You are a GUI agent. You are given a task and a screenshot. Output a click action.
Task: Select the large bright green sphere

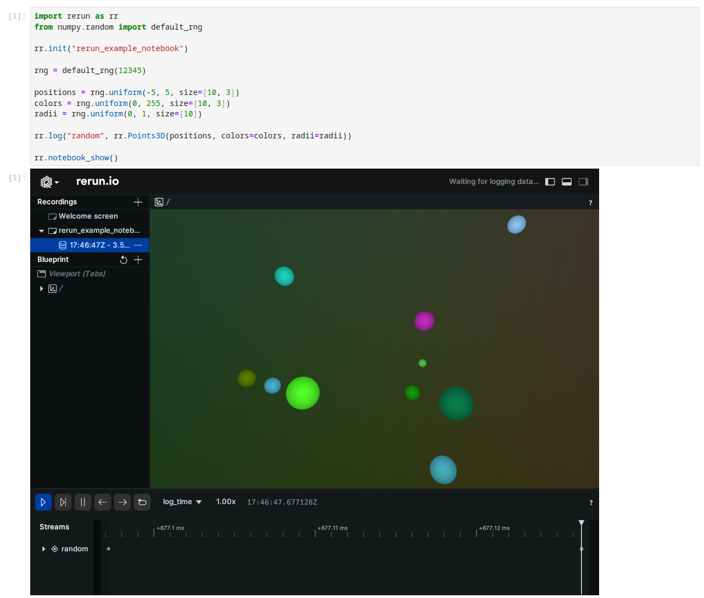pyautogui.click(x=303, y=393)
